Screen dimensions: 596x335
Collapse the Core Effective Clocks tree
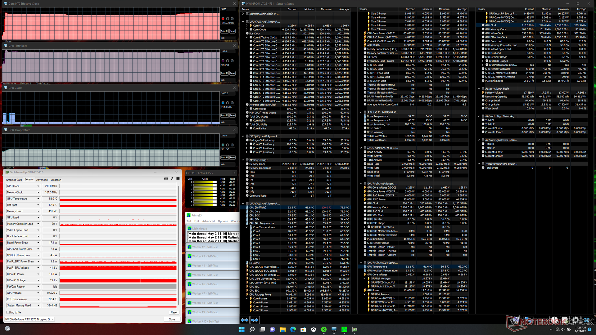coord(247,38)
